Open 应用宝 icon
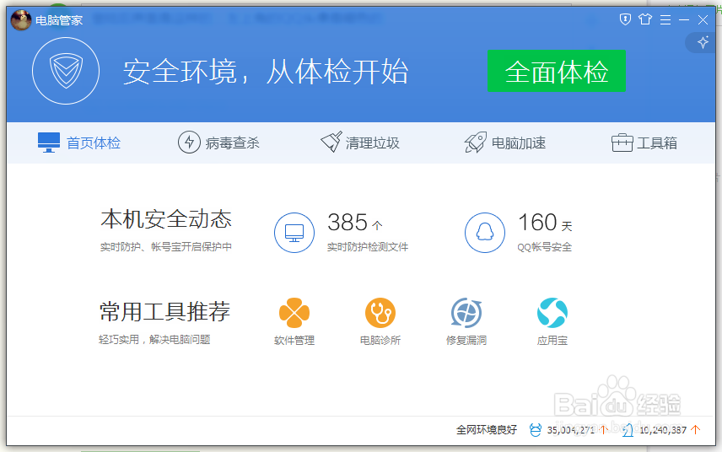The image size is (722, 452). click(552, 313)
